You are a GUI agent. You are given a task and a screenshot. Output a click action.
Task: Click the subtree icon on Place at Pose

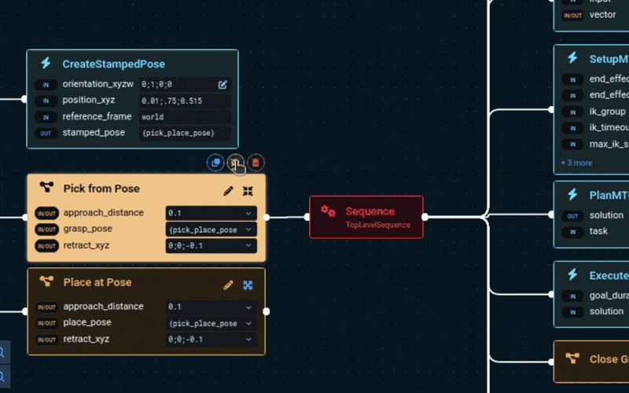(46, 281)
